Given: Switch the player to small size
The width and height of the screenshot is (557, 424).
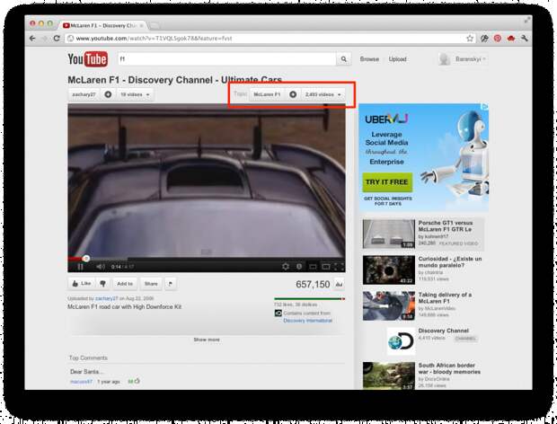Looking at the screenshot, I should point(313,266).
